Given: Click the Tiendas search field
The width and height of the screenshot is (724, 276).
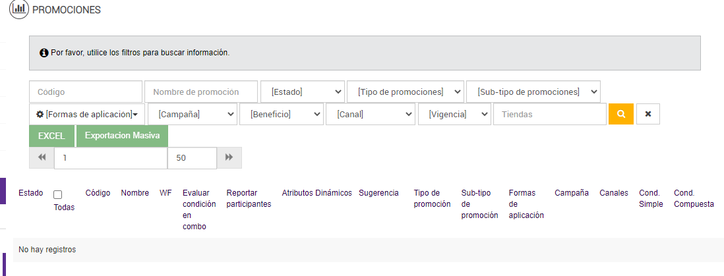Looking at the screenshot, I should (x=549, y=114).
